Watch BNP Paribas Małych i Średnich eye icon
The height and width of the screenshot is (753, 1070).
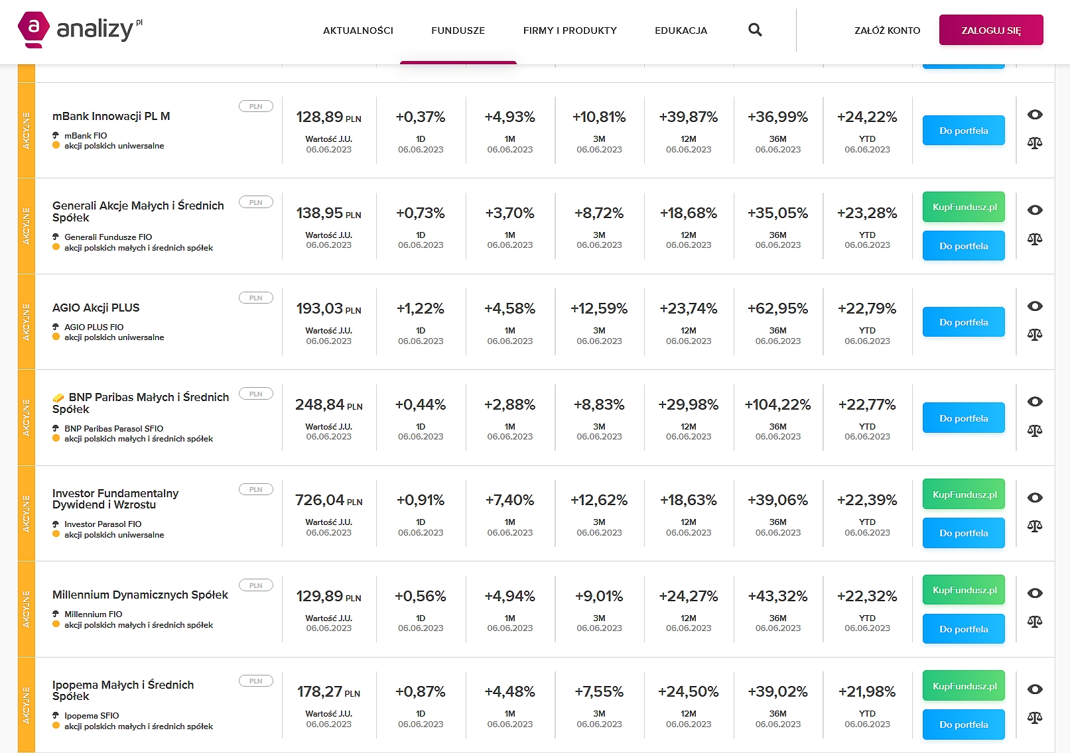[1035, 402]
